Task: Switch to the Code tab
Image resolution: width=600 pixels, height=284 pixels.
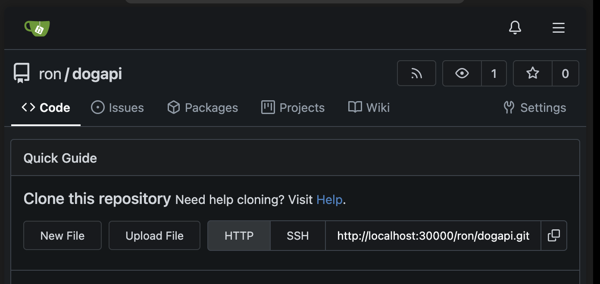Action: tap(46, 108)
